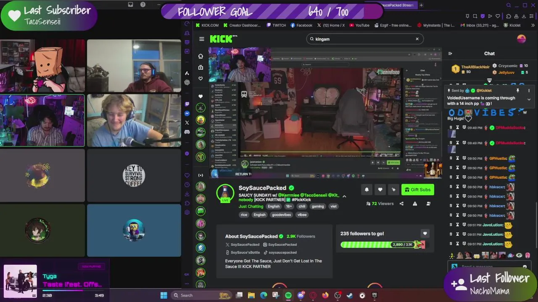The image size is (538, 302).
Task: Open ChatGPT icon in browser sidebar
Action: [187, 82]
